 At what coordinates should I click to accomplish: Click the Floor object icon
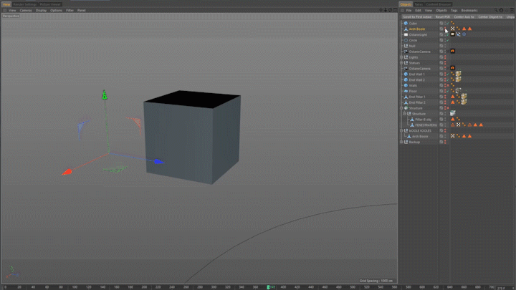click(x=406, y=91)
